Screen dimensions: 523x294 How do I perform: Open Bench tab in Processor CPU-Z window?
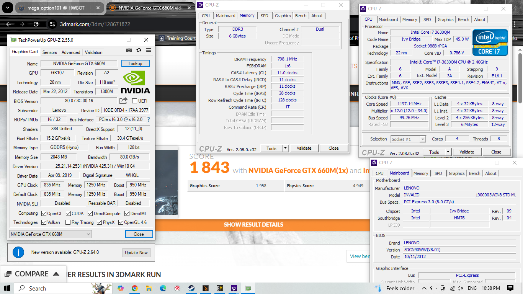[x=464, y=20]
